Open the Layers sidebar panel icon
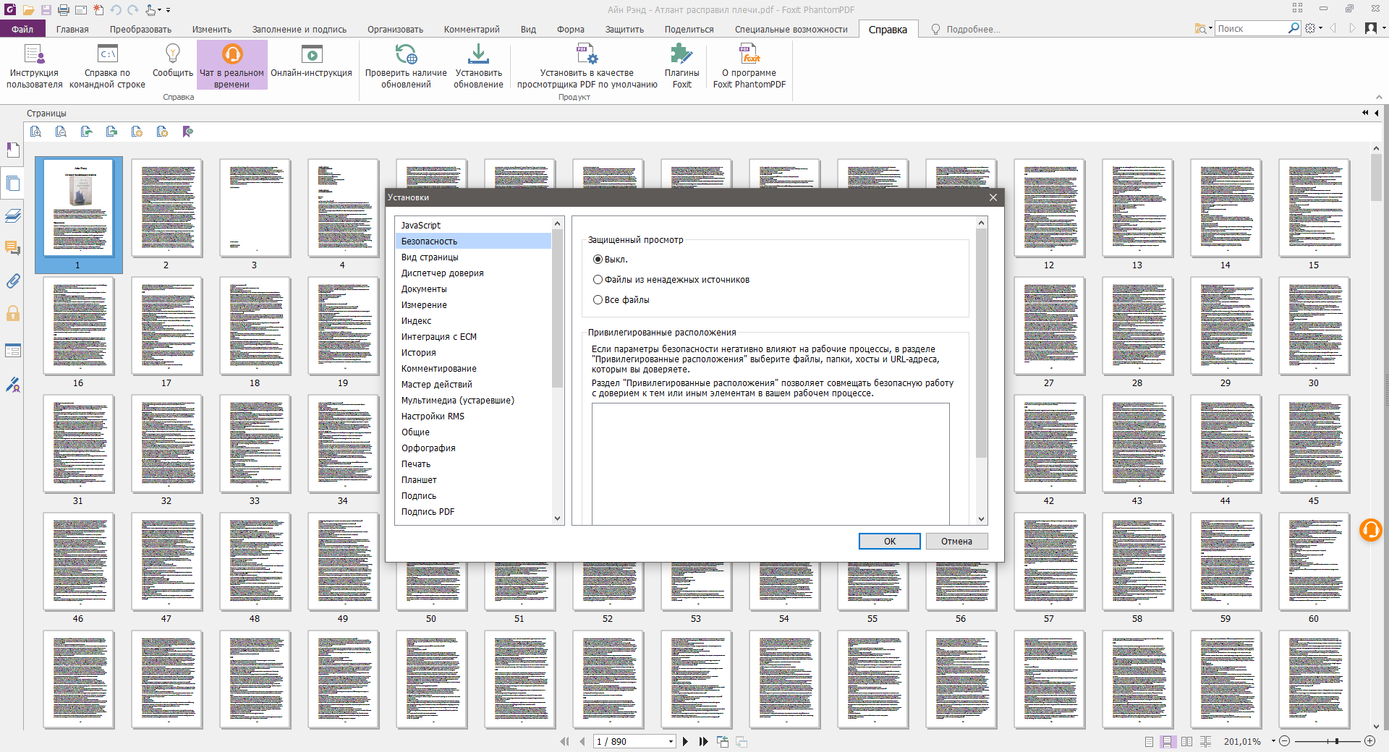The height and width of the screenshot is (752, 1389). (x=13, y=215)
